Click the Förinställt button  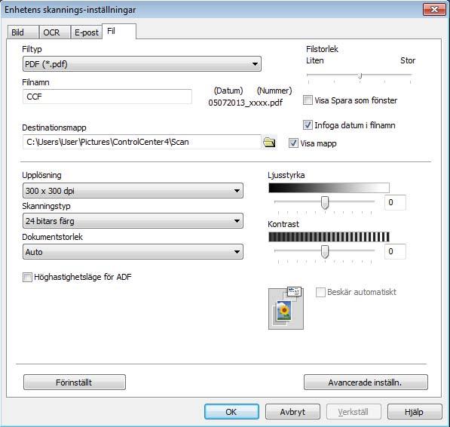pyautogui.click(x=75, y=382)
